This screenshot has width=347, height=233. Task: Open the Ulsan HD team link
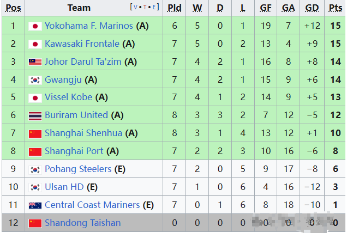pyautogui.click(x=64, y=187)
